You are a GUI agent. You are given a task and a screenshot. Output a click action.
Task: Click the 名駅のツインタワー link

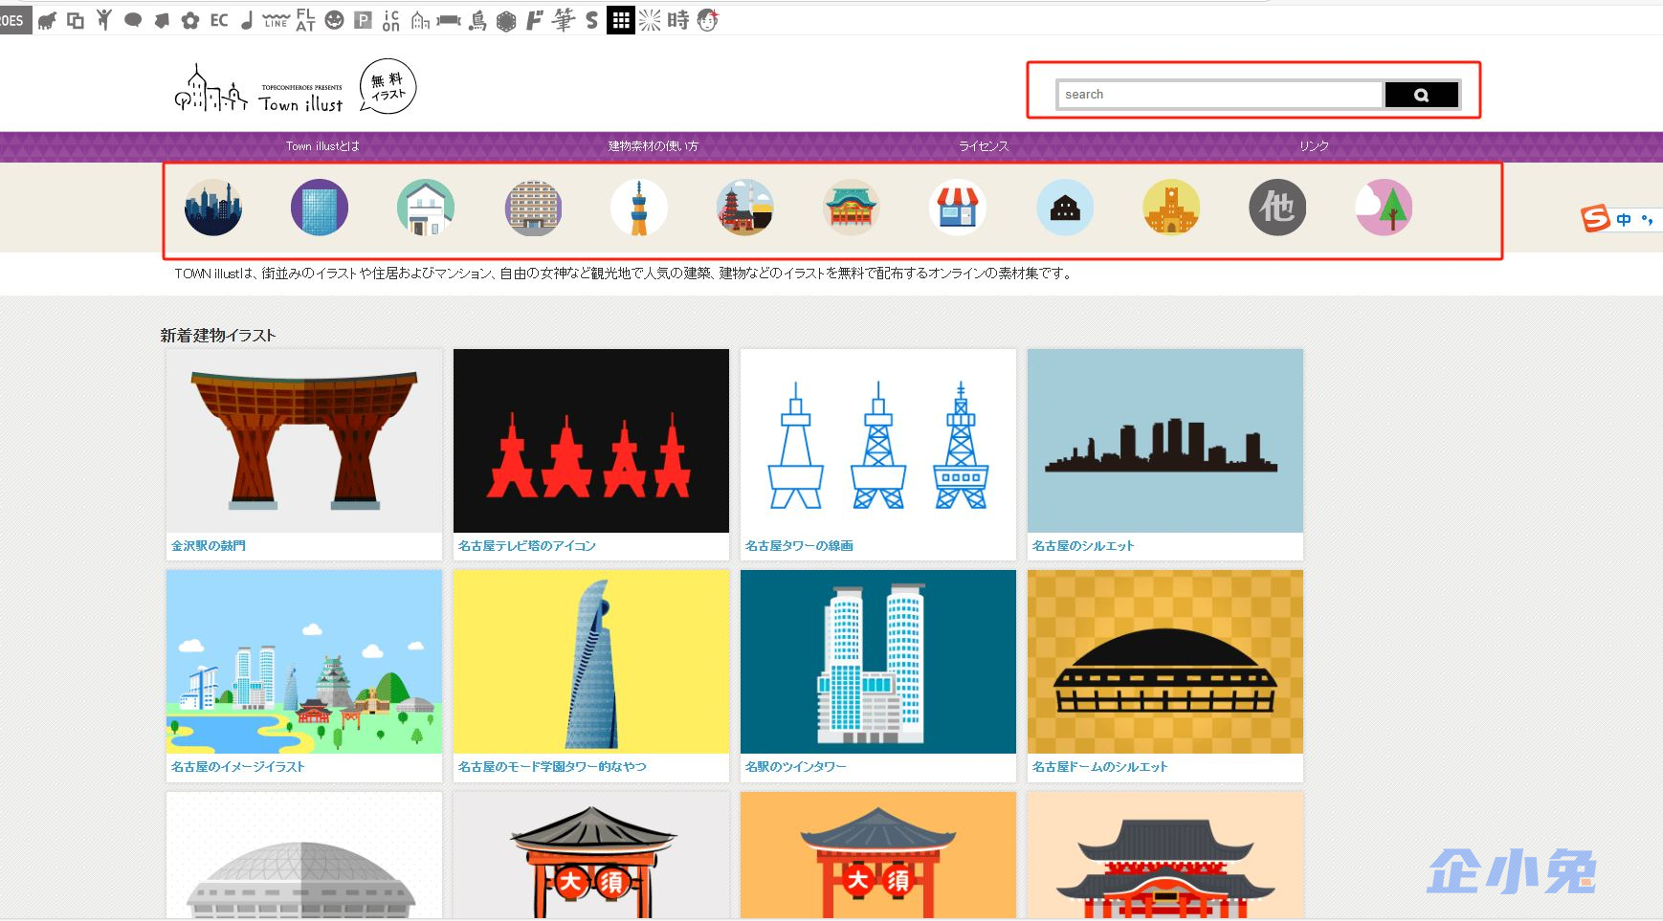click(x=796, y=767)
